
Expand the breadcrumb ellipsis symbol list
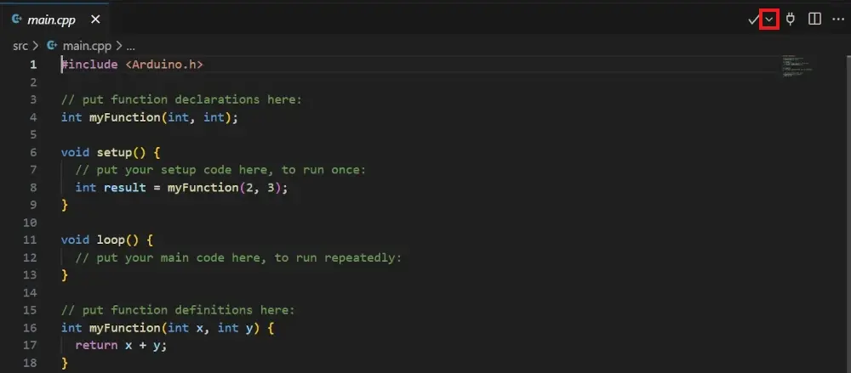pyautogui.click(x=130, y=45)
